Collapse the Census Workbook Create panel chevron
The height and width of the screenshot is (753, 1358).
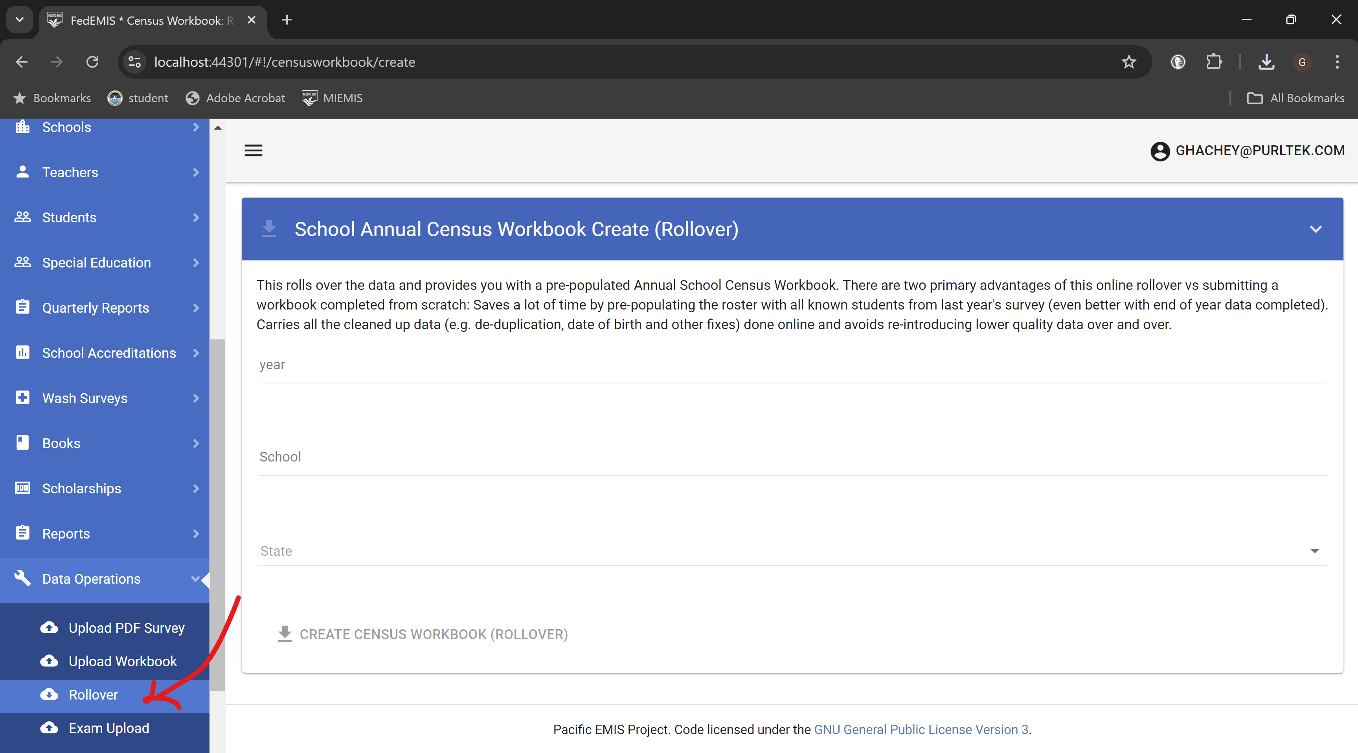click(x=1315, y=229)
